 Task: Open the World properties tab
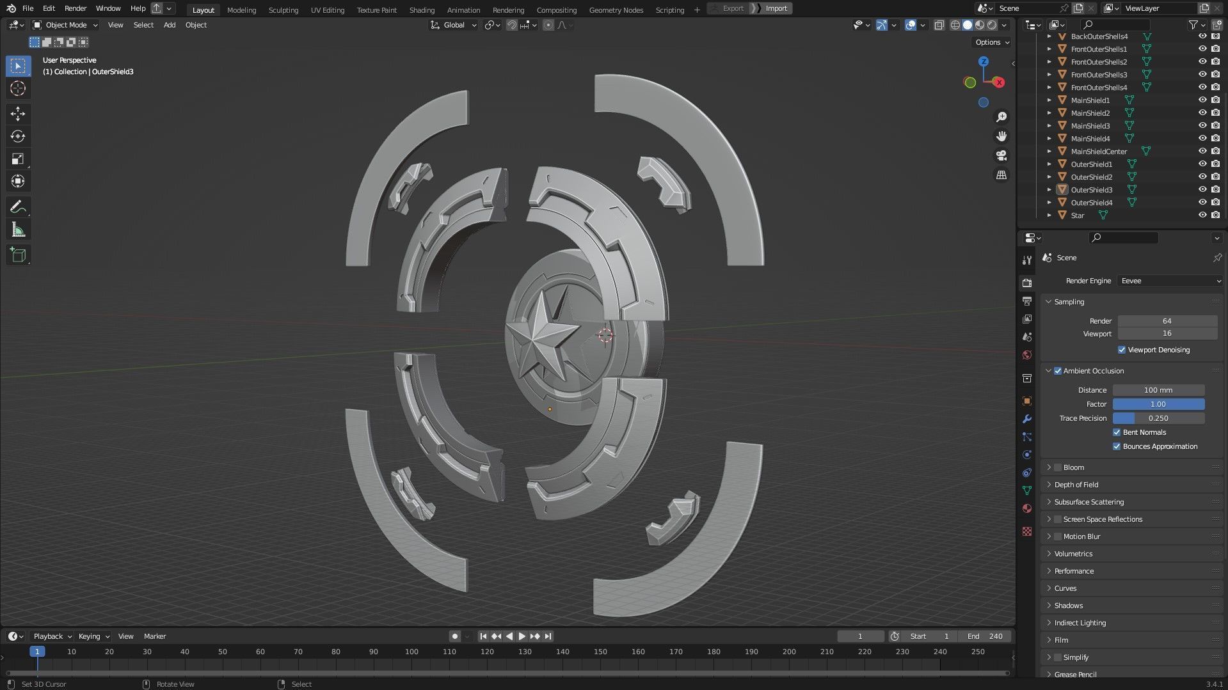1027,355
